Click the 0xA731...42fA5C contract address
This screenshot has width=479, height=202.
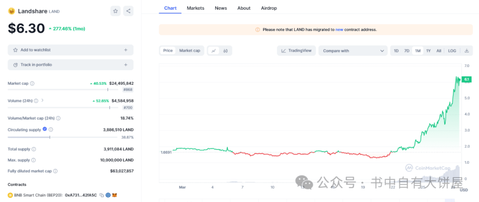(x=81, y=195)
